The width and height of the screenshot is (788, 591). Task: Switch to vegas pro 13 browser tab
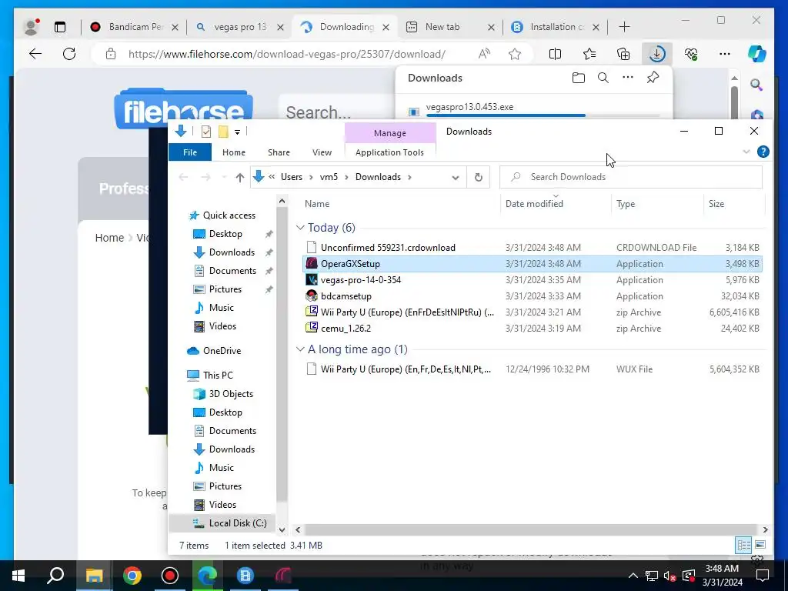tap(240, 27)
